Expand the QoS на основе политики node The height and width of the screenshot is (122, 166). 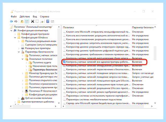coord(19,98)
